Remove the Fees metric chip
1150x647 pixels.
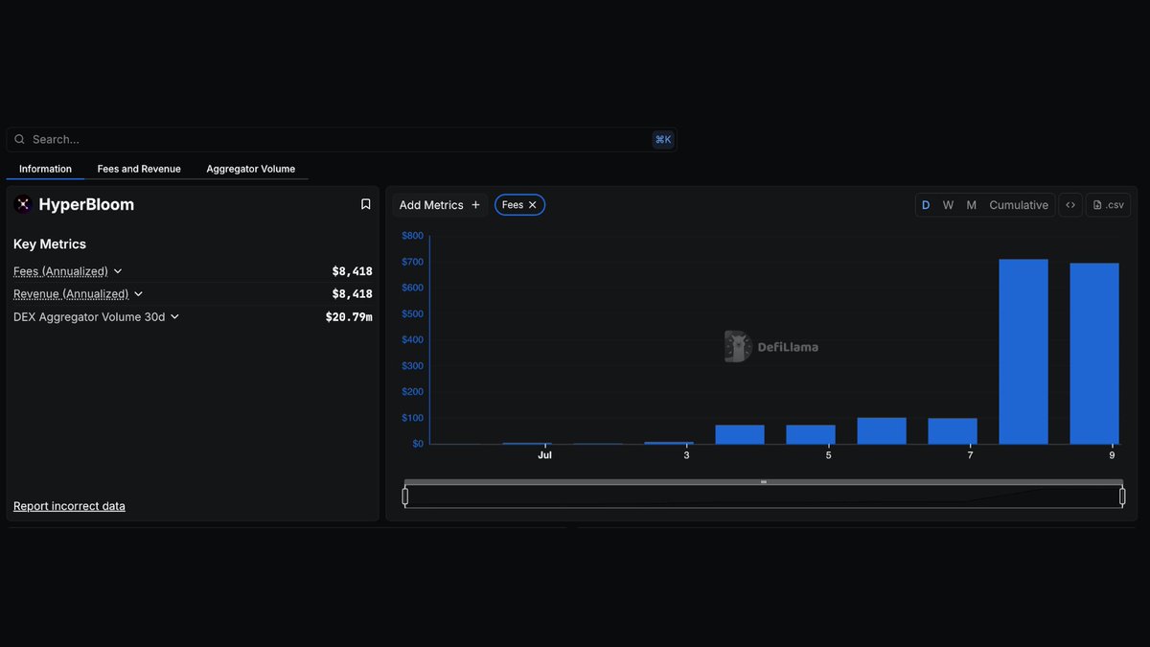[x=533, y=205]
